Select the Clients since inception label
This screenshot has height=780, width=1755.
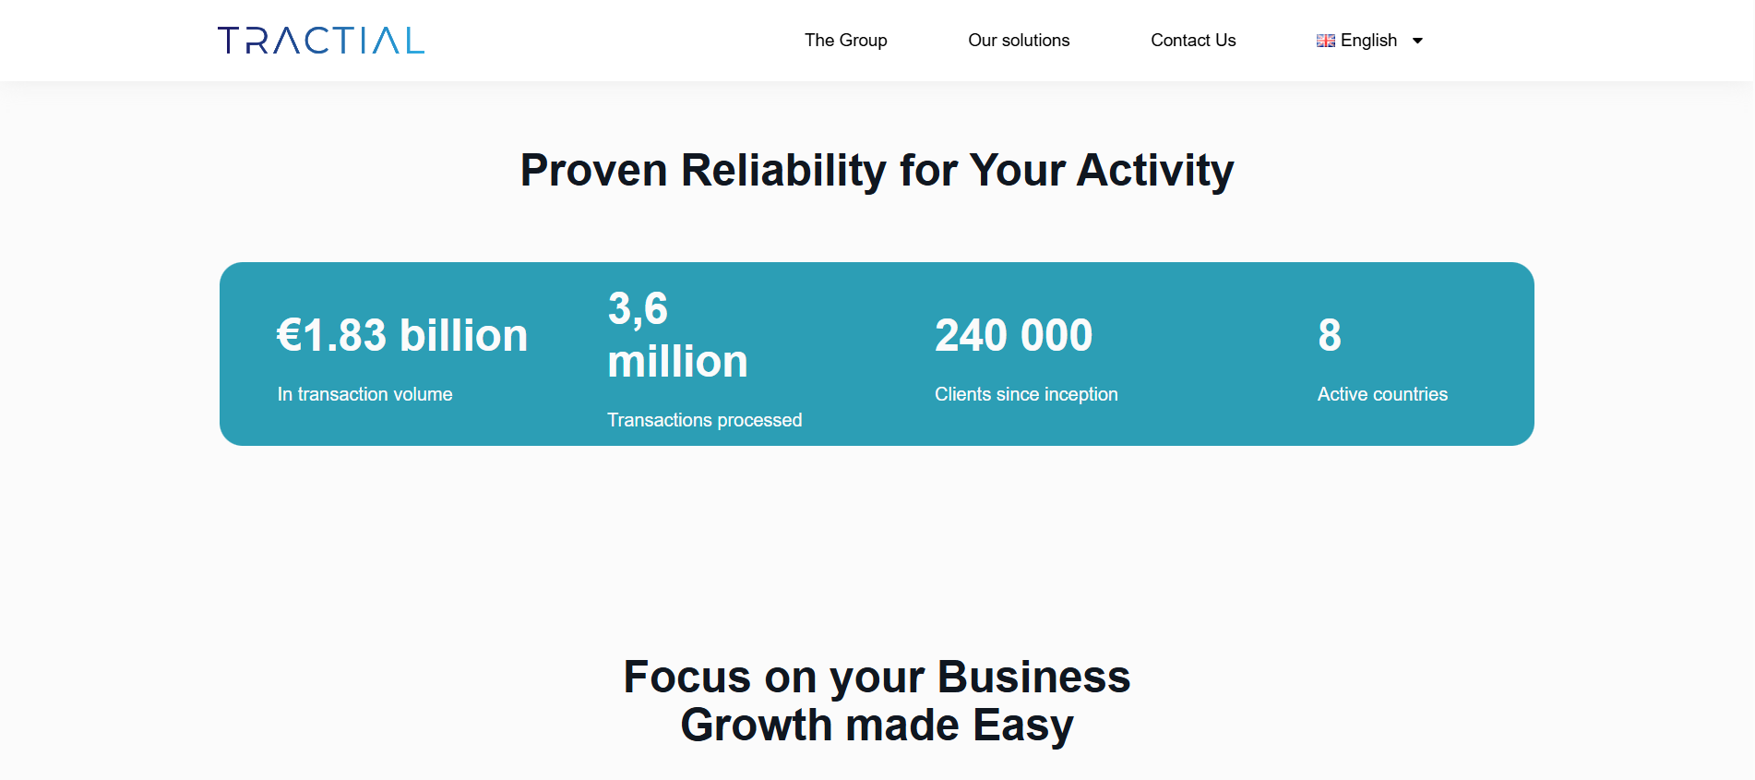[1026, 394]
